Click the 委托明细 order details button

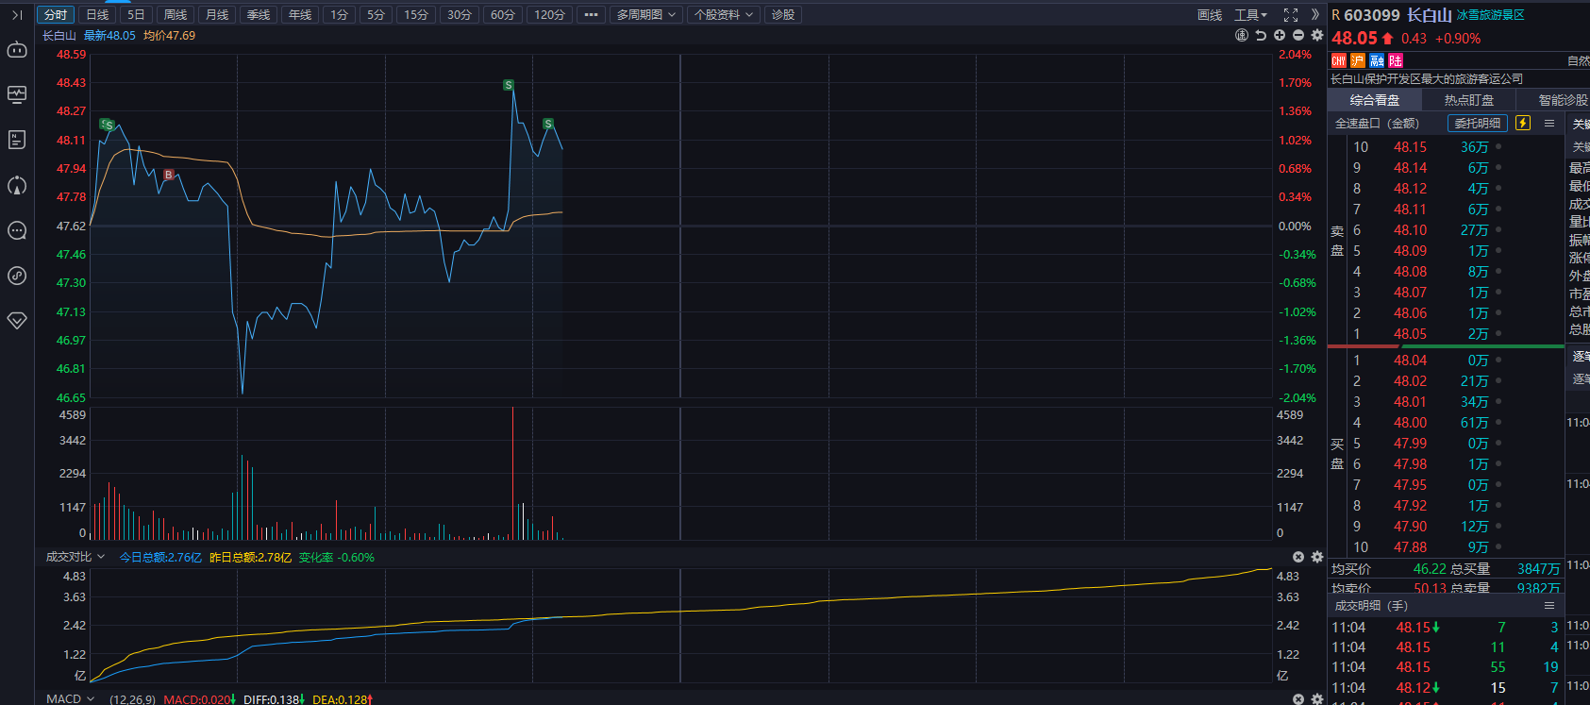pyautogui.click(x=1478, y=124)
